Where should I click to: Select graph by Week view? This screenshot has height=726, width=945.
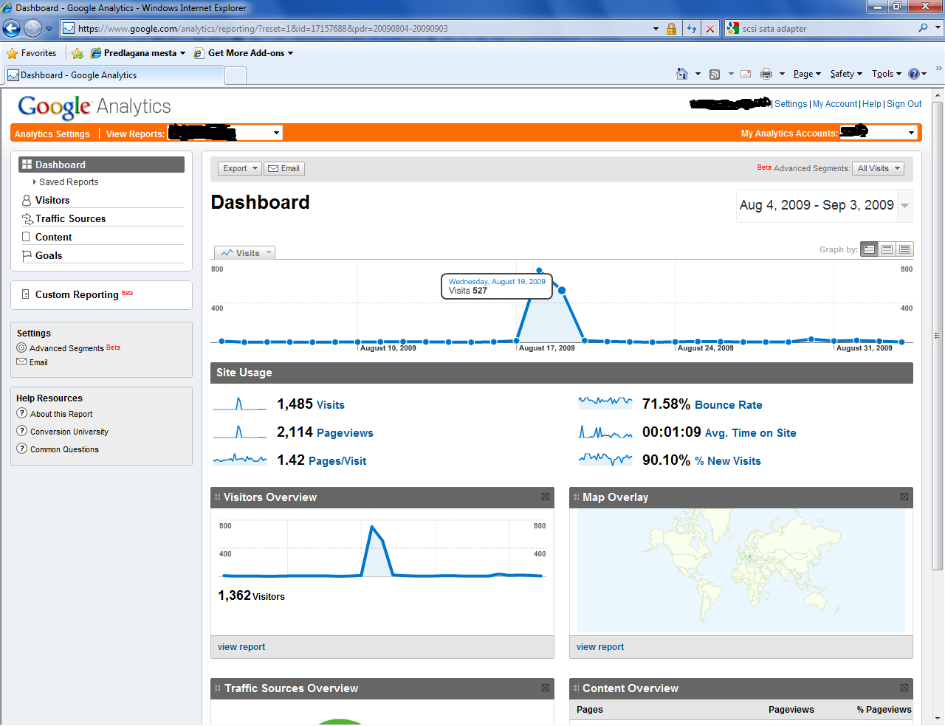coord(887,249)
